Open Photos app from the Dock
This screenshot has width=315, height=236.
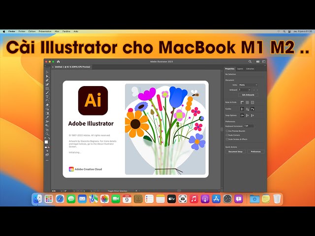point(104,199)
